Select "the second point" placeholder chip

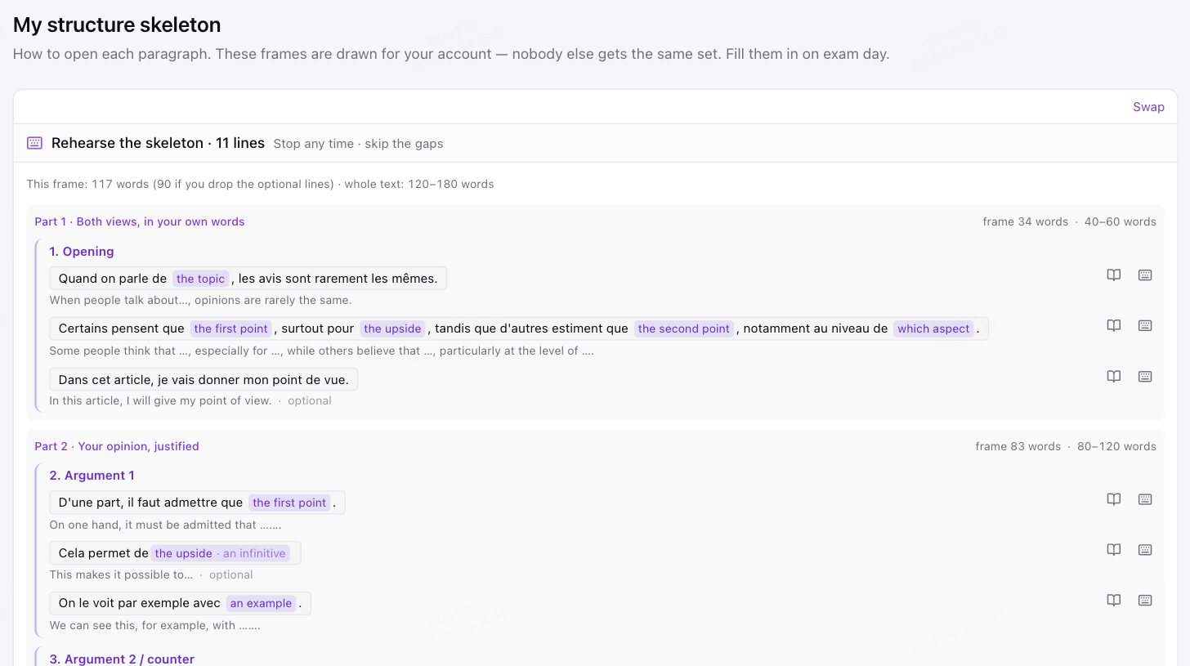tap(684, 329)
